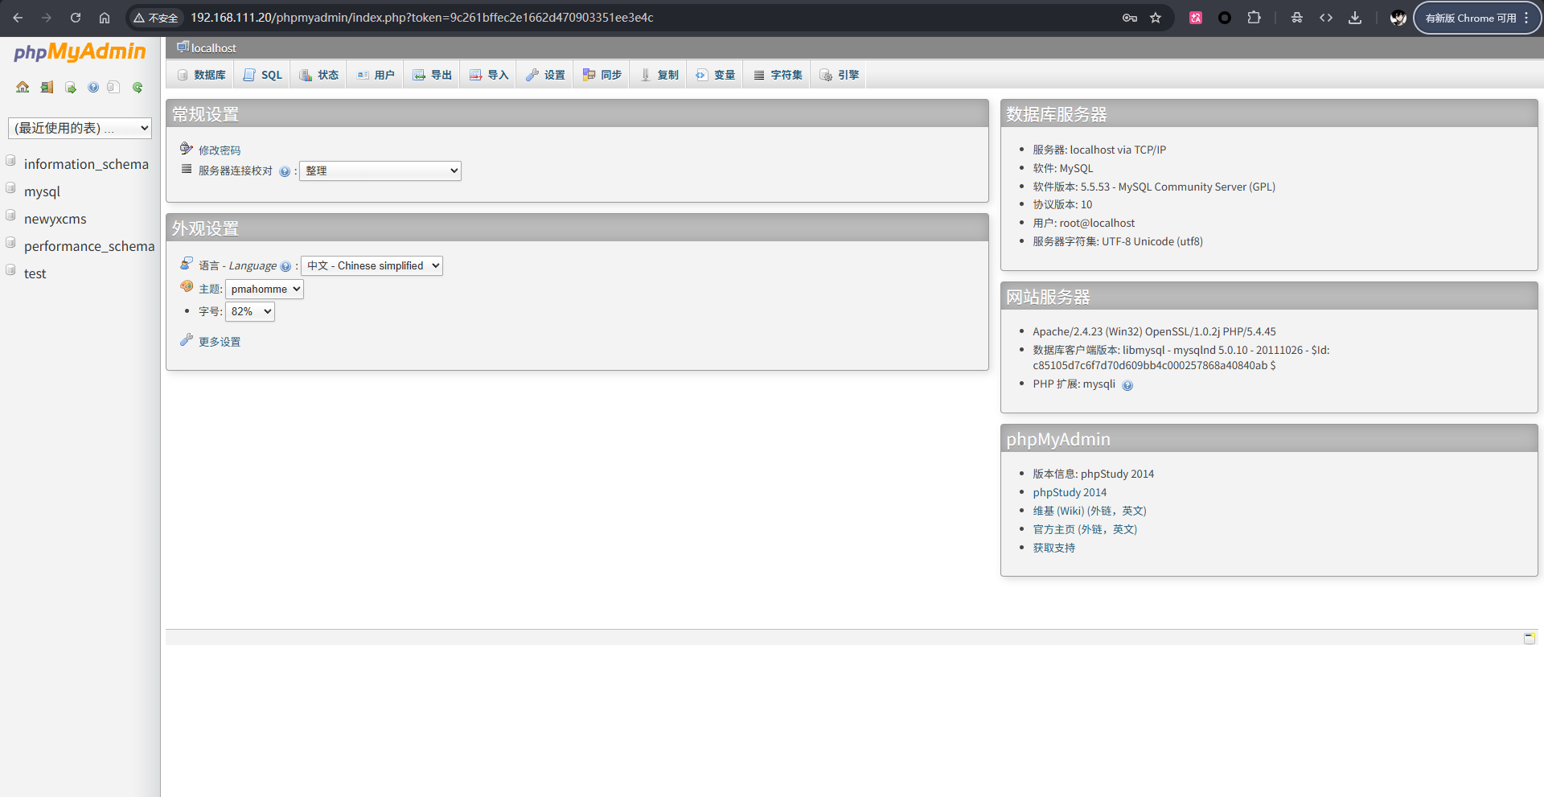Click the Chrome profile avatar
This screenshot has width=1544, height=797.
[1398, 18]
